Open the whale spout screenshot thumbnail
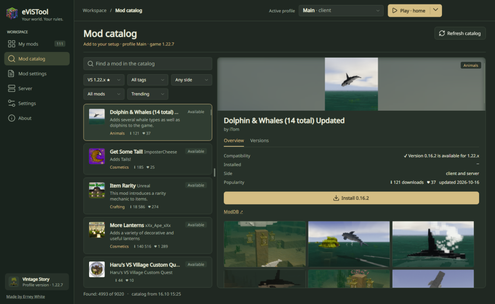 pyautogui.click(x=433, y=244)
